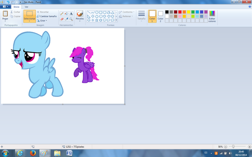Image resolution: width=252 pixels, height=157 pixels.
Task: Choose the Diamond shape
Action: tap(93, 16)
